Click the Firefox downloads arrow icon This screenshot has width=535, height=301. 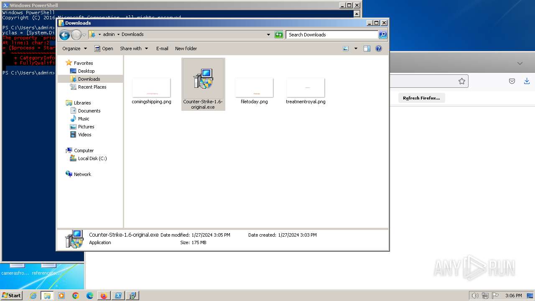click(527, 81)
